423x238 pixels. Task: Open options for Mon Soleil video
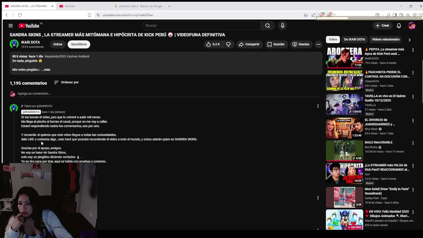[x=413, y=189]
